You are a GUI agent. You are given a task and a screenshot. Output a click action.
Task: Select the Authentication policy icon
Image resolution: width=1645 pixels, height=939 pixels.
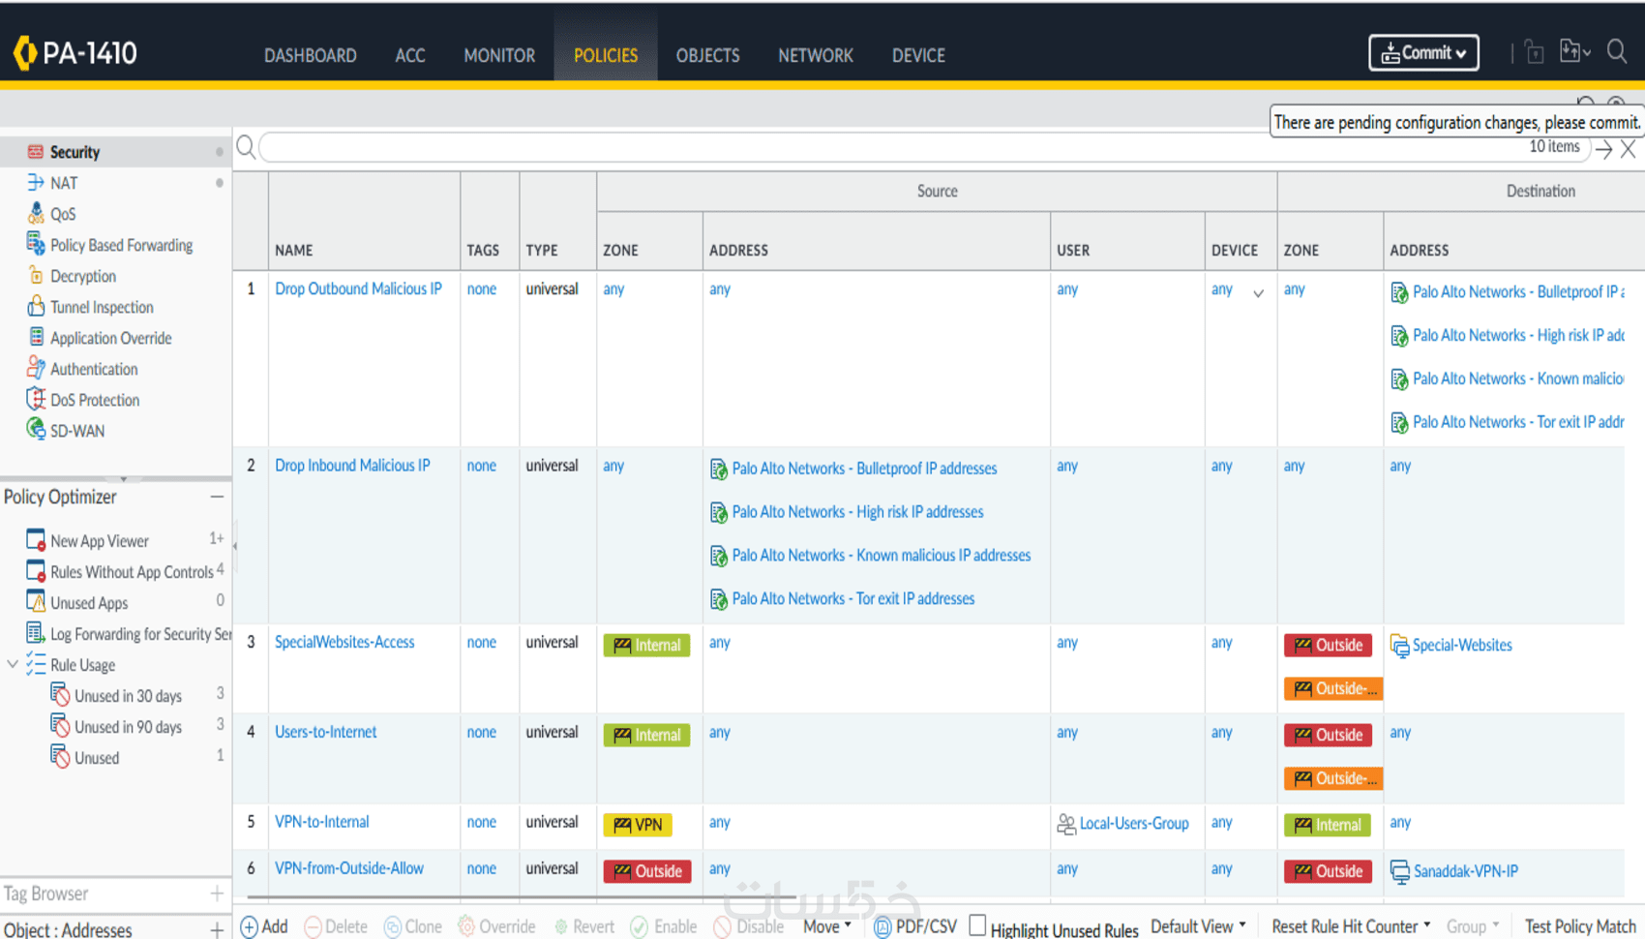pos(36,368)
